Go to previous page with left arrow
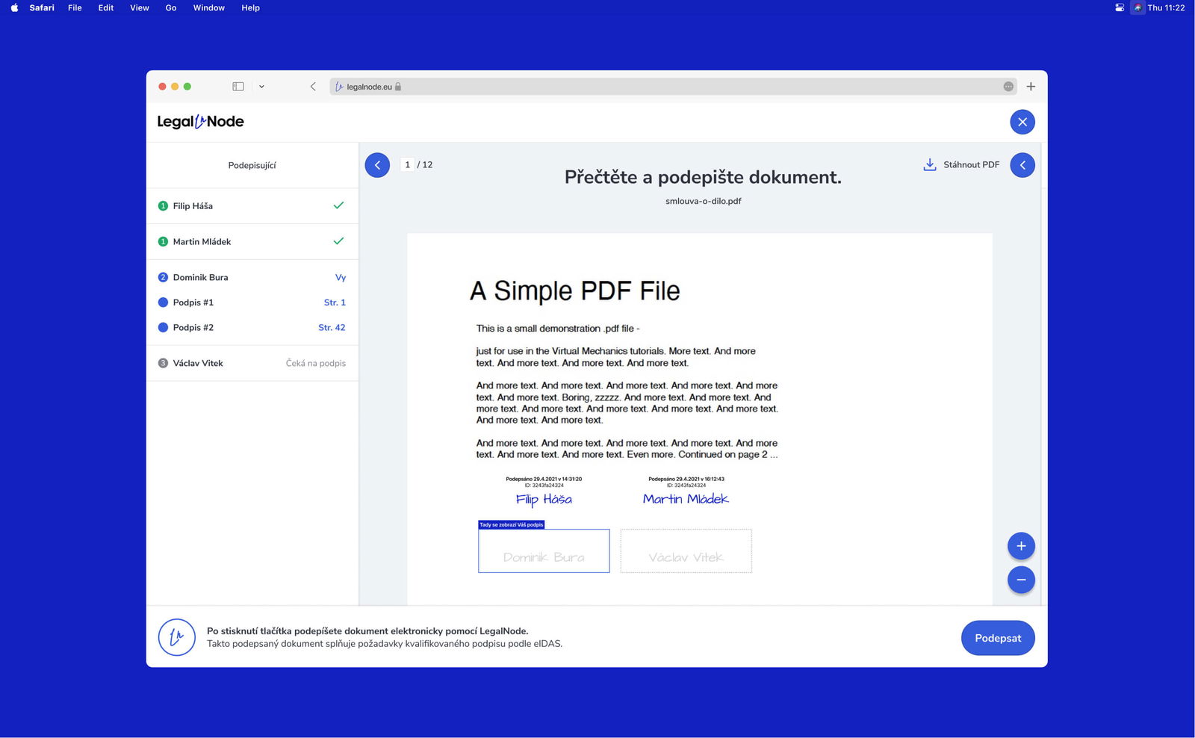1195x738 pixels. point(377,165)
